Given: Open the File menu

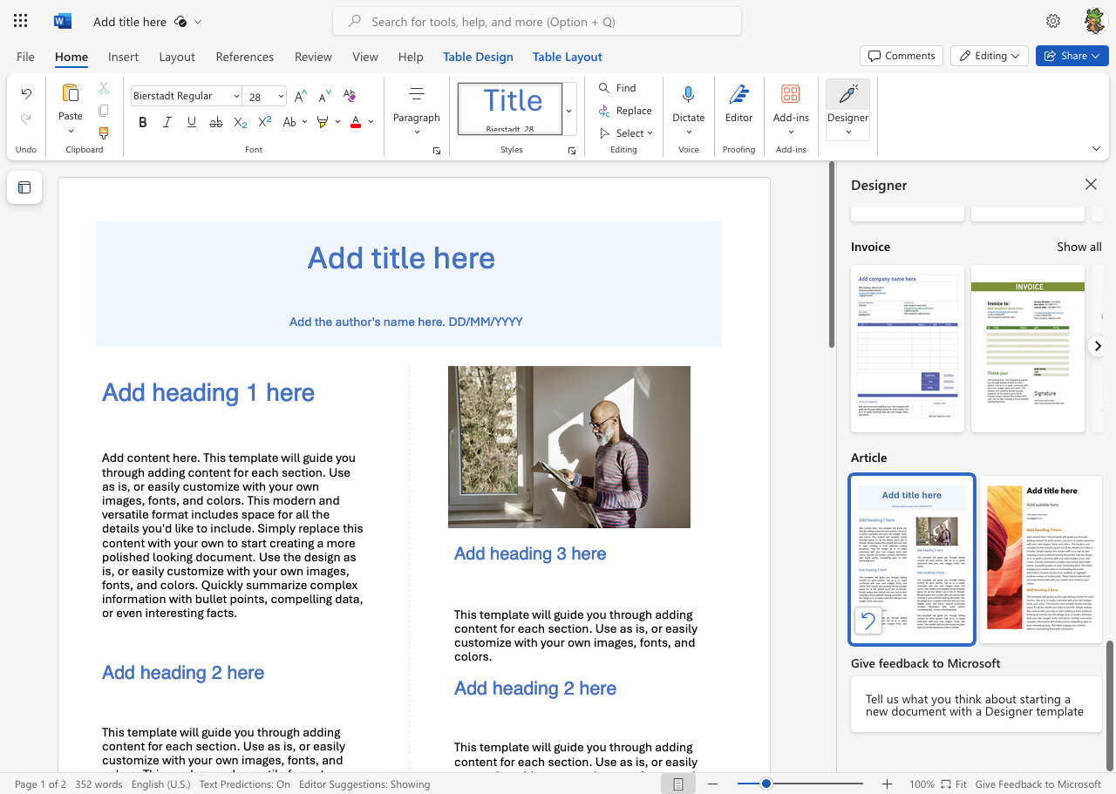Looking at the screenshot, I should click(25, 57).
